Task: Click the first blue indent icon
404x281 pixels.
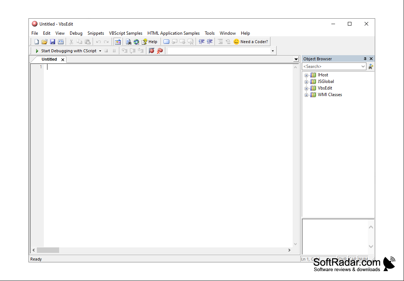Action: (201, 42)
